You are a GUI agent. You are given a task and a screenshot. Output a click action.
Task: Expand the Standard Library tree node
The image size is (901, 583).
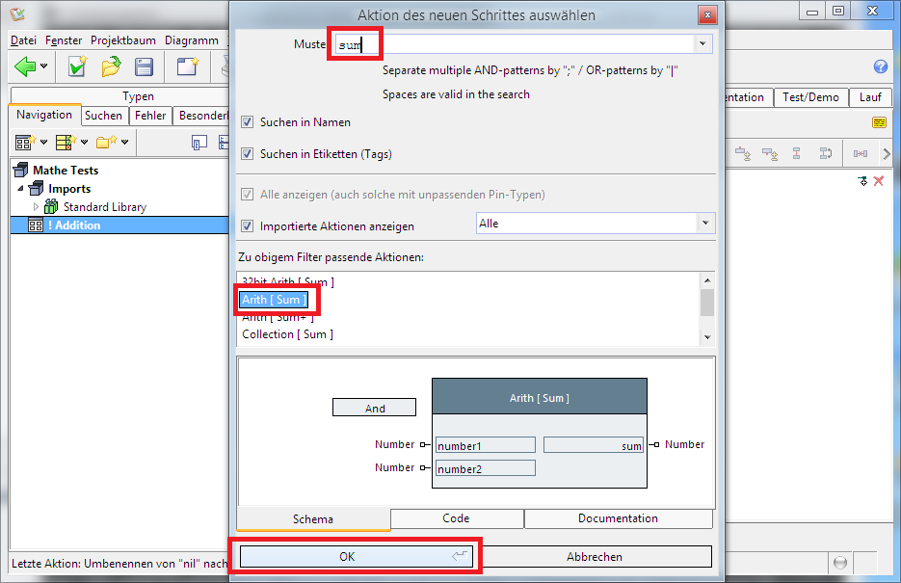(38, 207)
